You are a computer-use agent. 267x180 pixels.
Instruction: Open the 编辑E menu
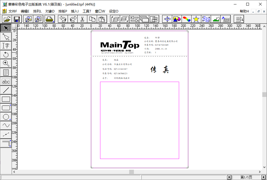point(25,11)
